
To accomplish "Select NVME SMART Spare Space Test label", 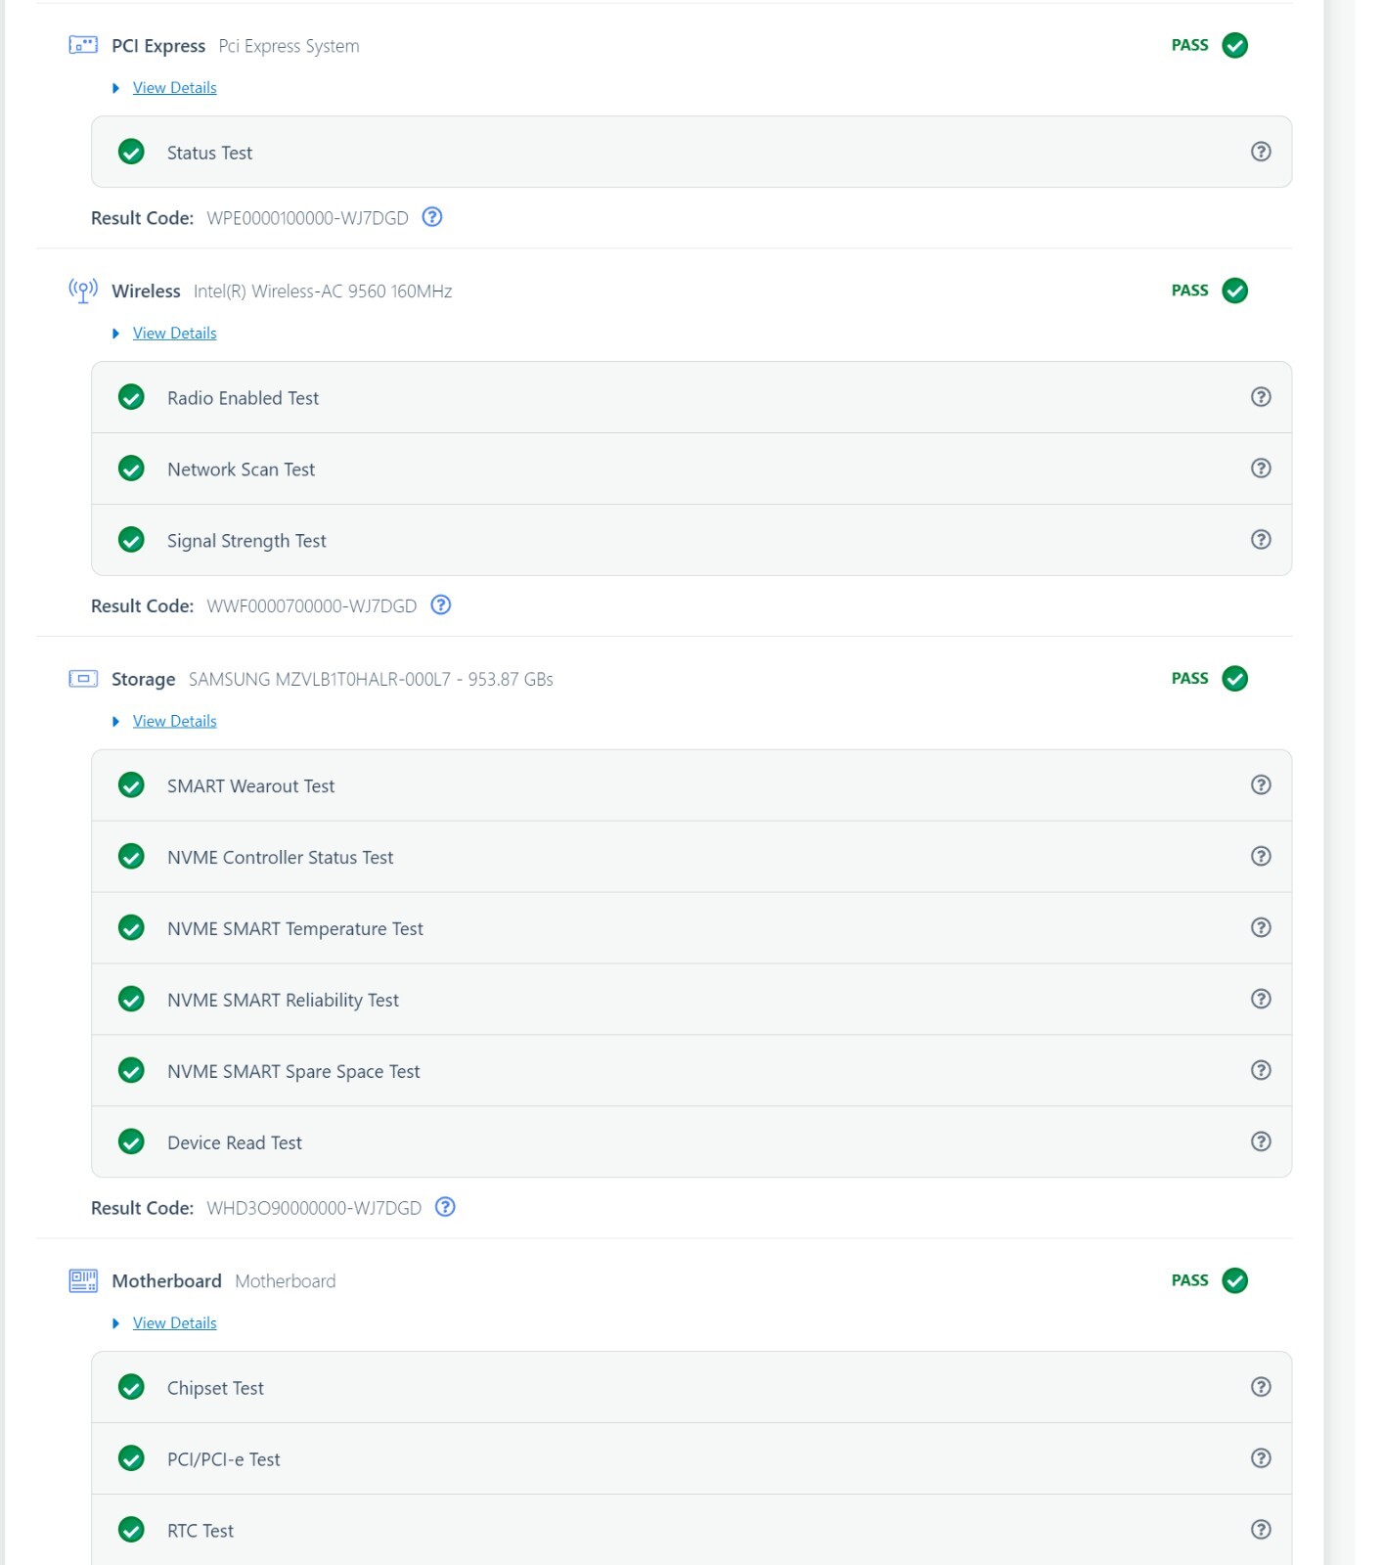I will 293,1072.
